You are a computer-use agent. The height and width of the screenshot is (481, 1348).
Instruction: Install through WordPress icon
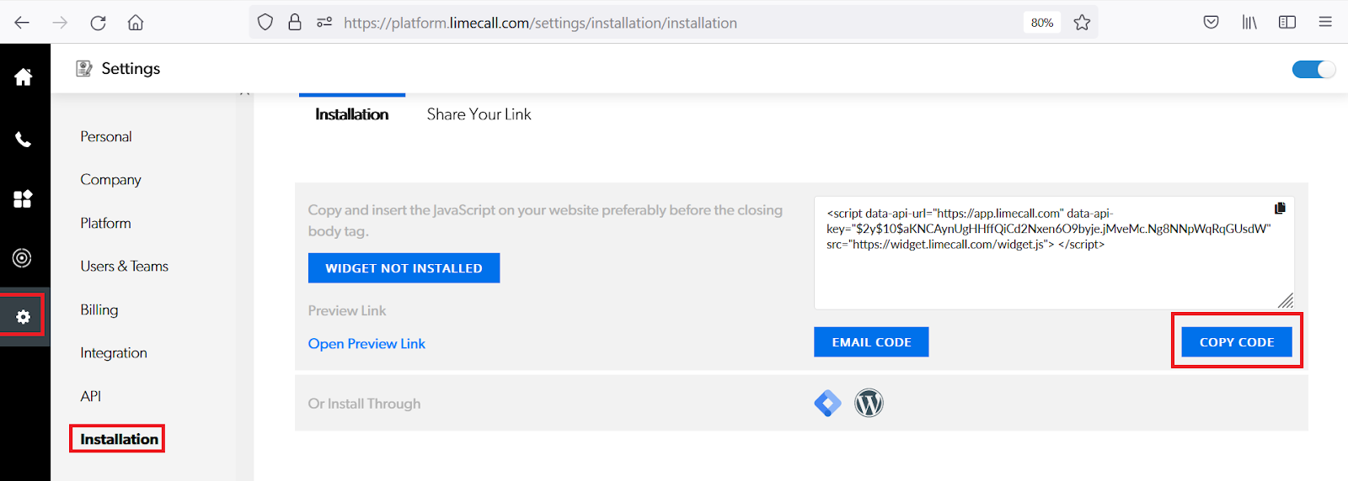point(869,404)
